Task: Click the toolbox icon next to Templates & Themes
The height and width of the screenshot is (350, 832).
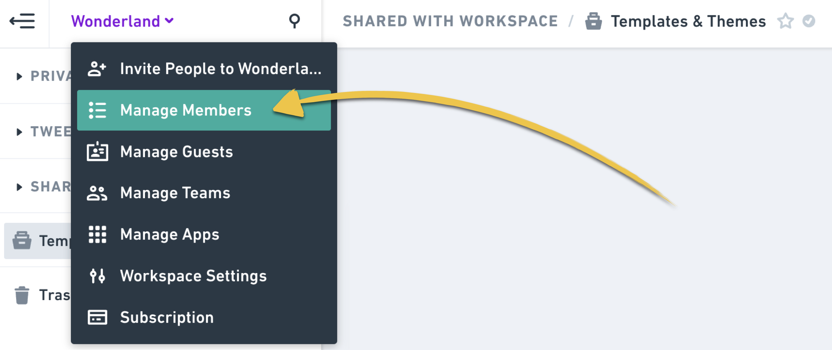Action: point(595,21)
